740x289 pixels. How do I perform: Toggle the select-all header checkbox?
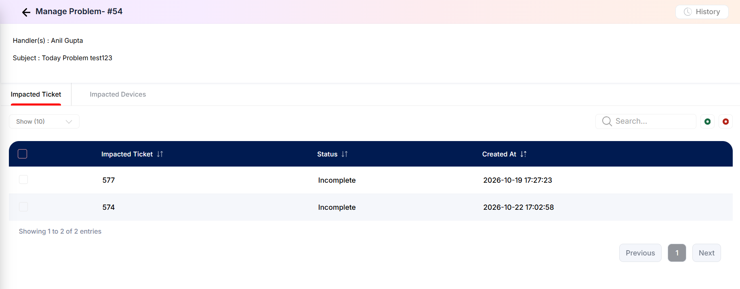pyautogui.click(x=23, y=154)
